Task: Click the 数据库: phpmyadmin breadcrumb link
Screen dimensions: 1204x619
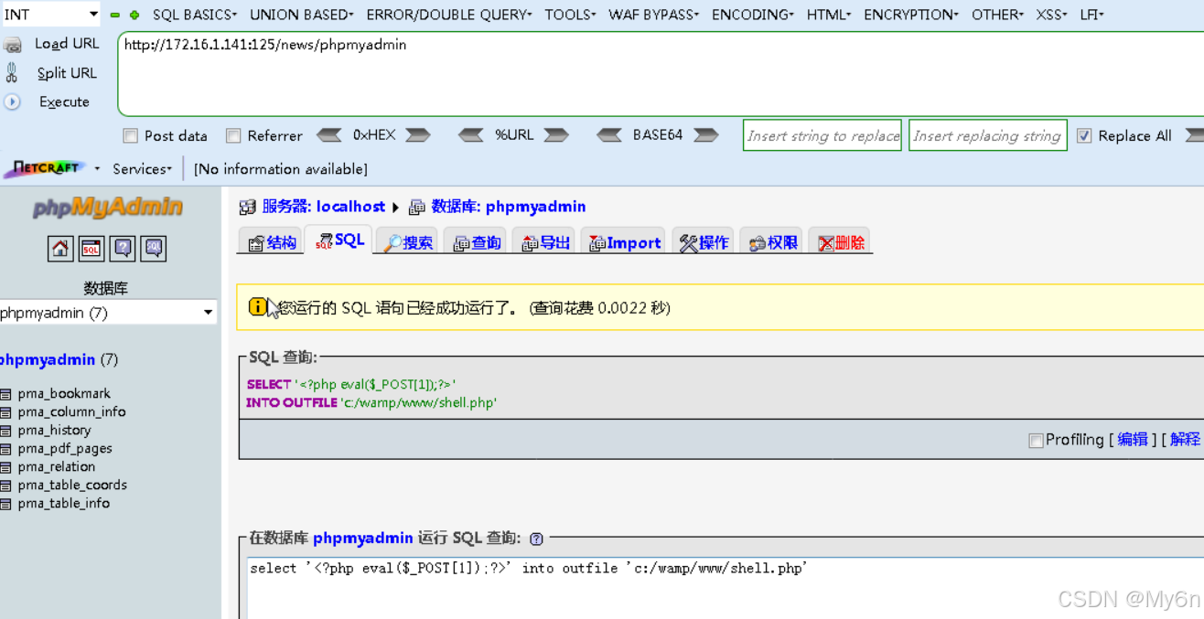Action: point(509,207)
